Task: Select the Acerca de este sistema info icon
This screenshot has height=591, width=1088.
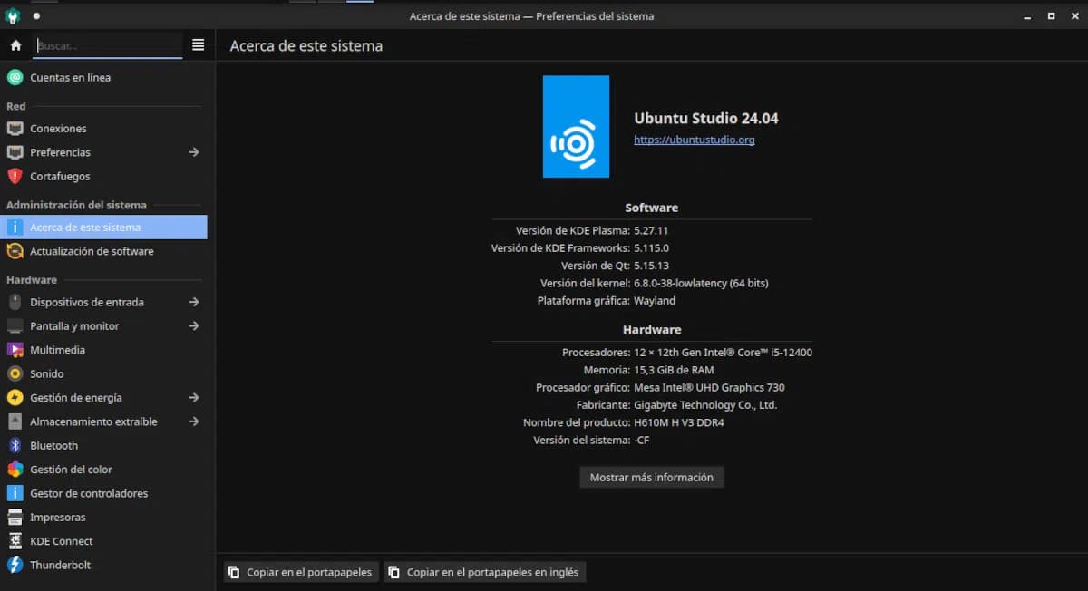Action: 15,228
